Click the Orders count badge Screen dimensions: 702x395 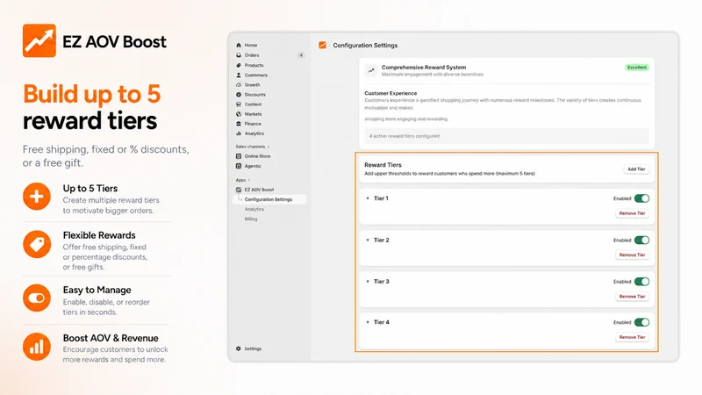click(x=301, y=55)
